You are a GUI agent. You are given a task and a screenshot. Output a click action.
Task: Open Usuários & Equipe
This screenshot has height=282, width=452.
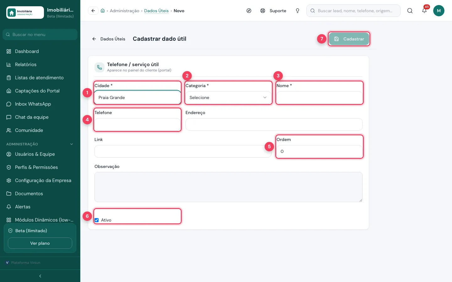click(x=40, y=154)
